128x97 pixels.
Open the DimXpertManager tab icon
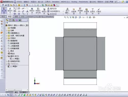tap(17, 20)
